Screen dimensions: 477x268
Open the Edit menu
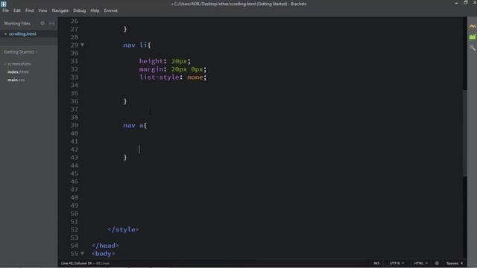(x=16, y=10)
